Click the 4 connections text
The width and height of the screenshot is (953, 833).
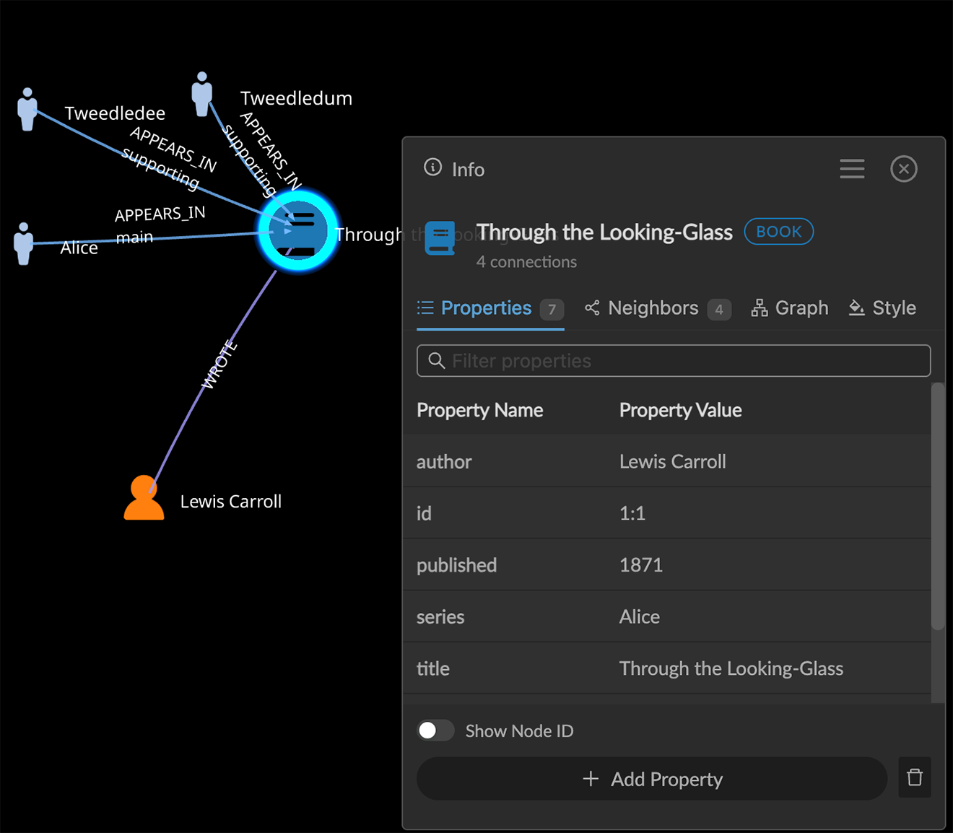(x=526, y=262)
